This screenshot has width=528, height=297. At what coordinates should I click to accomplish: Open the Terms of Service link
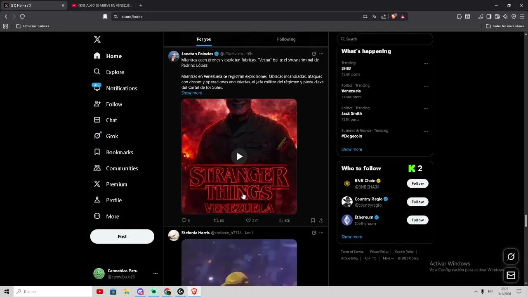(352, 252)
